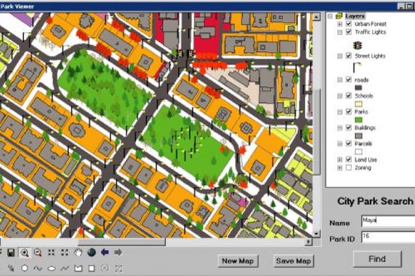The image size is (415, 276).
Task: Toggle the Parks layer checkbox off
Action: coord(348,112)
